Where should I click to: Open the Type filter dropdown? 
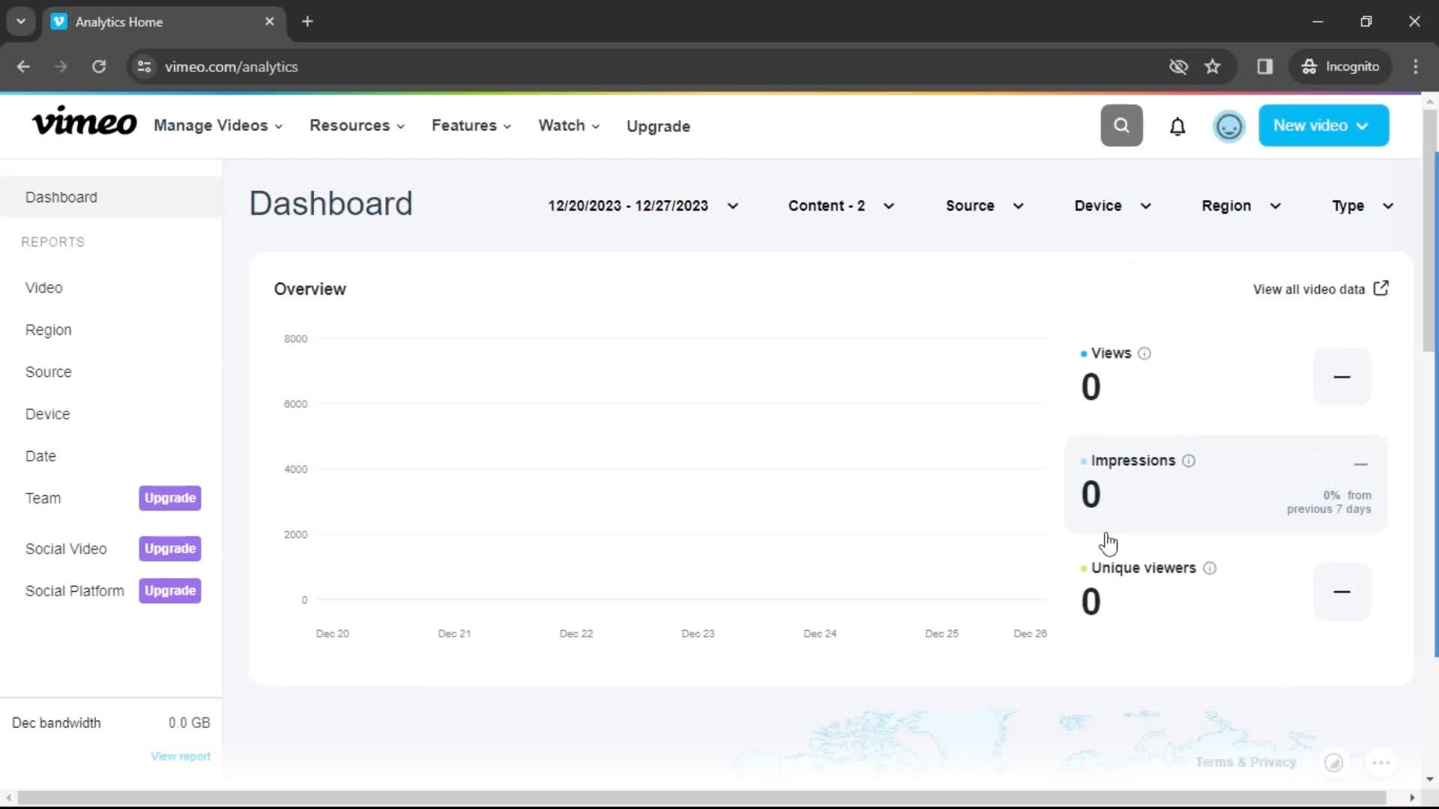(x=1362, y=204)
